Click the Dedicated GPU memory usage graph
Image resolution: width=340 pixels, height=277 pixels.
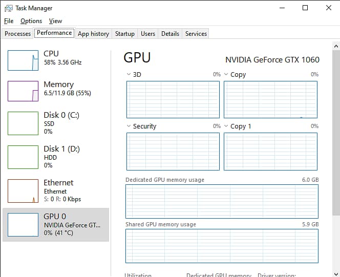(x=222, y=201)
